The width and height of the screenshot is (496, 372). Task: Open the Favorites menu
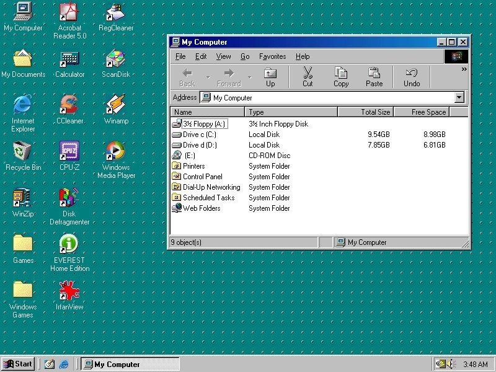click(x=272, y=56)
